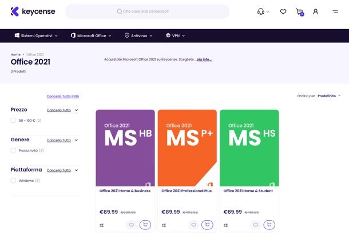Add Office 2021 Professional Plus to wishlist
The width and height of the screenshot is (349, 247).
193,225
